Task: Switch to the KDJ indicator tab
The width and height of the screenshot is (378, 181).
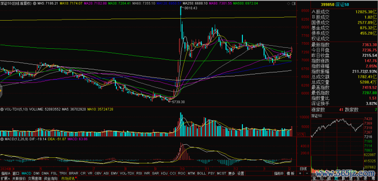Action: (x=164, y=173)
